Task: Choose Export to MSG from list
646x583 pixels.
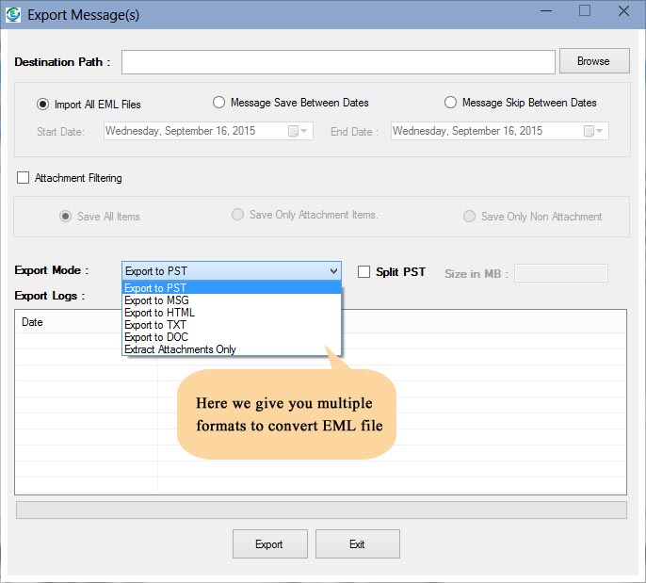Action: point(156,300)
